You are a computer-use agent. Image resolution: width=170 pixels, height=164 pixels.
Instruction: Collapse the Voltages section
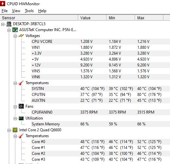(15, 36)
